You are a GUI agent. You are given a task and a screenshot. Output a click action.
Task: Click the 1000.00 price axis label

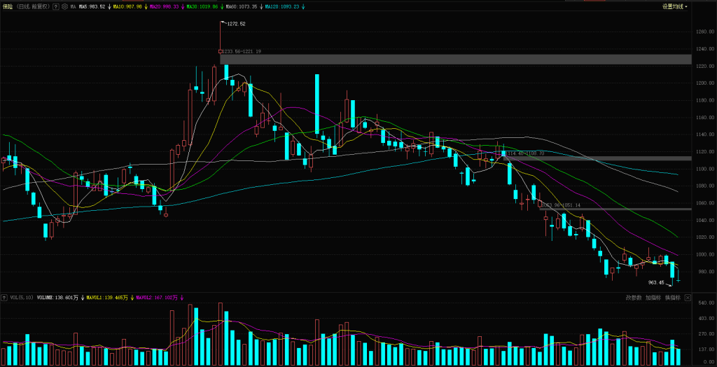704,255
